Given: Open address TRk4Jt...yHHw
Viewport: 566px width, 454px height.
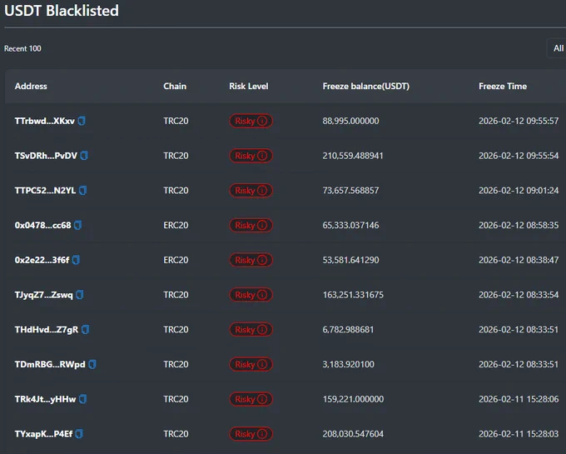Looking at the screenshot, I should coord(45,399).
